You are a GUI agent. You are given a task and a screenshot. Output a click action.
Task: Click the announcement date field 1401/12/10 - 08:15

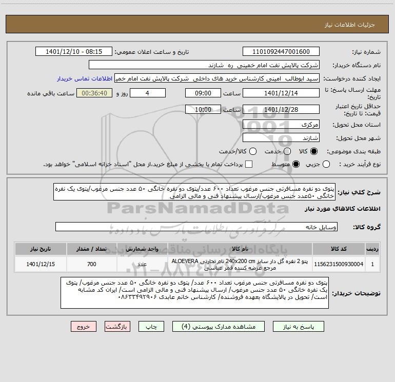tap(73, 52)
